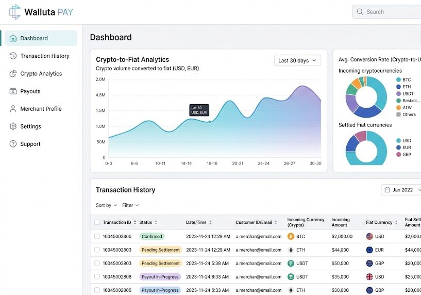Click the BTC legend color swatch
Viewport: 421px width, 295px height.
pyautogui.click(x=398, y=79)
